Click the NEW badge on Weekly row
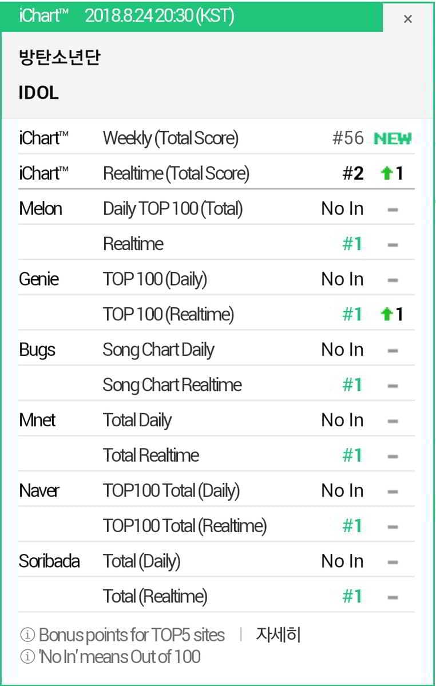Screen dimensions: 436x686 coord(393,138)
